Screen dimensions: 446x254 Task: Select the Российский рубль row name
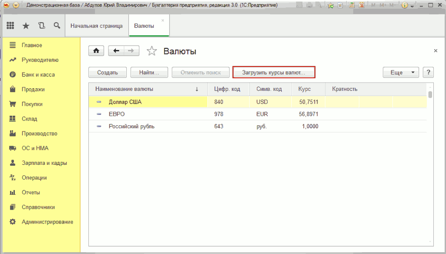(x=132, y=127)
